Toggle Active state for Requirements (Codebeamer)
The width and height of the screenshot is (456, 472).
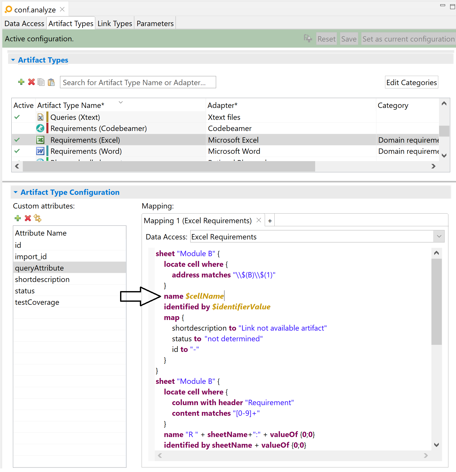pyautogui.click(x=17, y=128)
